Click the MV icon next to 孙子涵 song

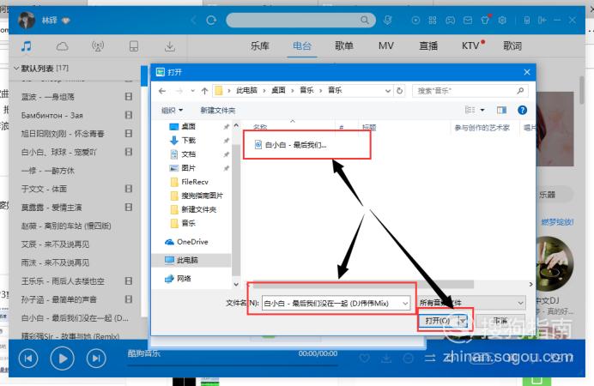point(129,299)
